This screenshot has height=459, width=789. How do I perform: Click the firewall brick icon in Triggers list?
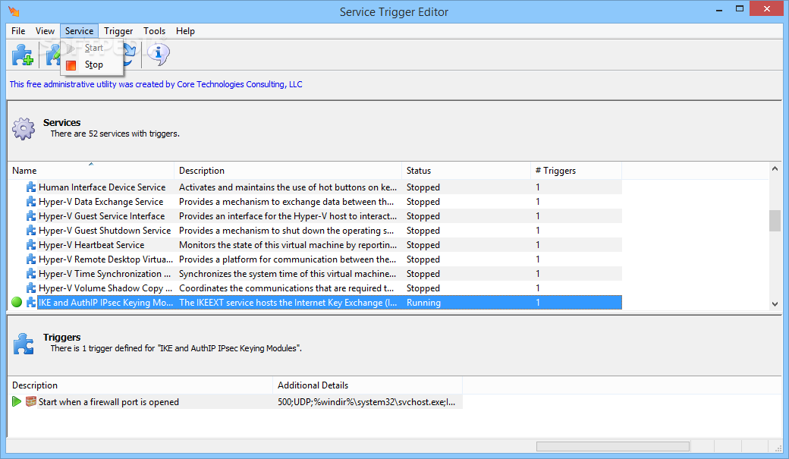[30, 401]
